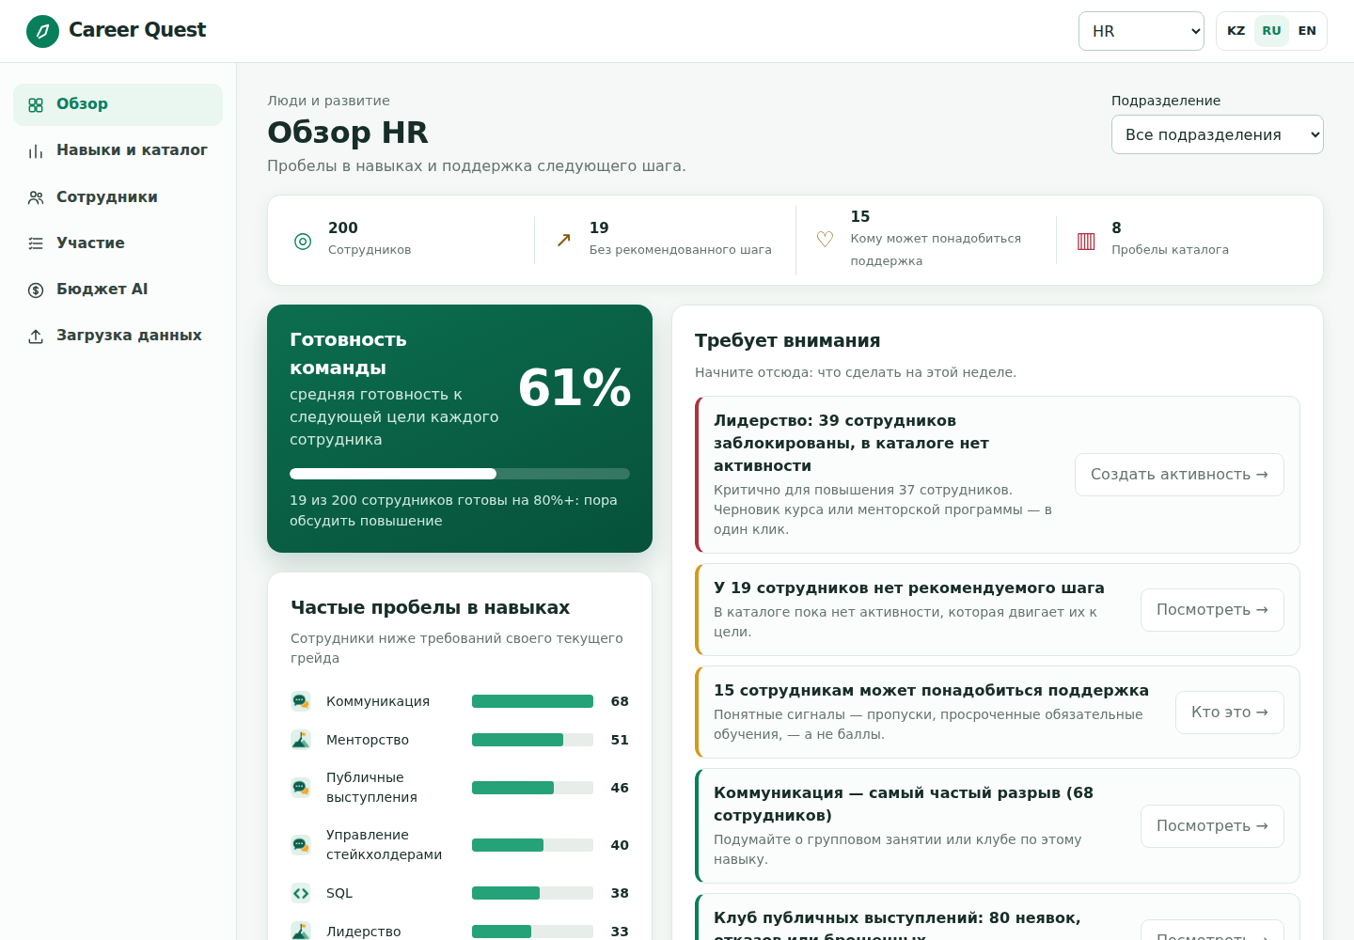Screen dimensions: 1354x940
Task: Click Посмотреть for Коммуникация разрыв card
Action: (1212, 826)
